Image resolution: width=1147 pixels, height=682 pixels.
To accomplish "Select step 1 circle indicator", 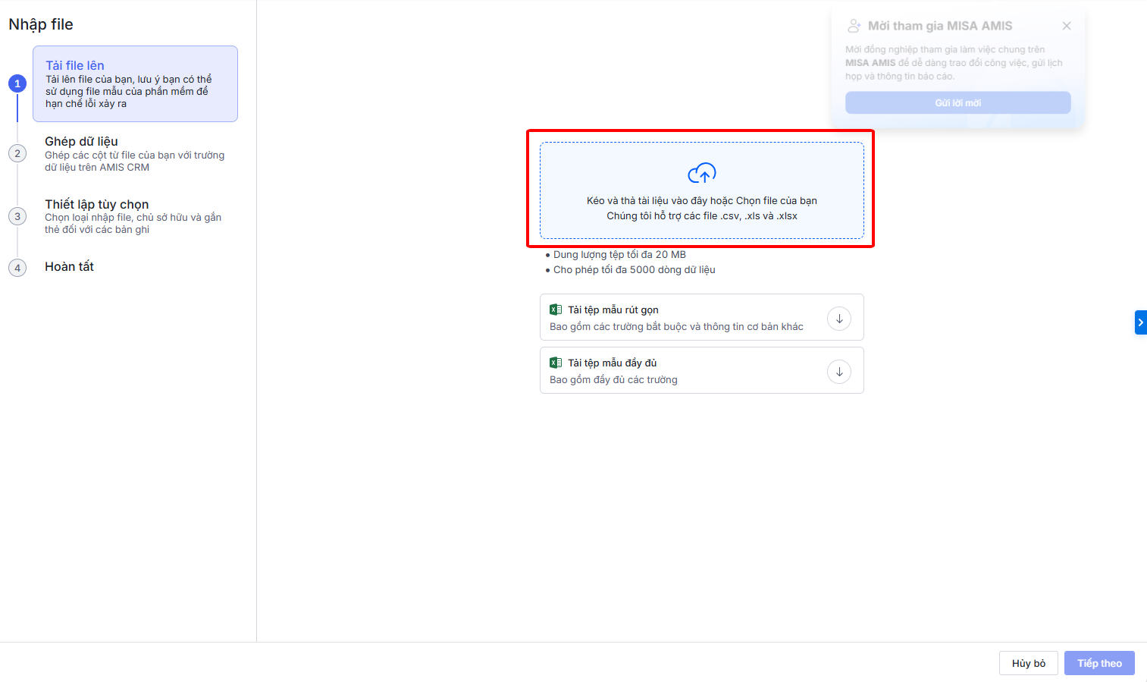I will pyautogui.click(x=17, y=83).
